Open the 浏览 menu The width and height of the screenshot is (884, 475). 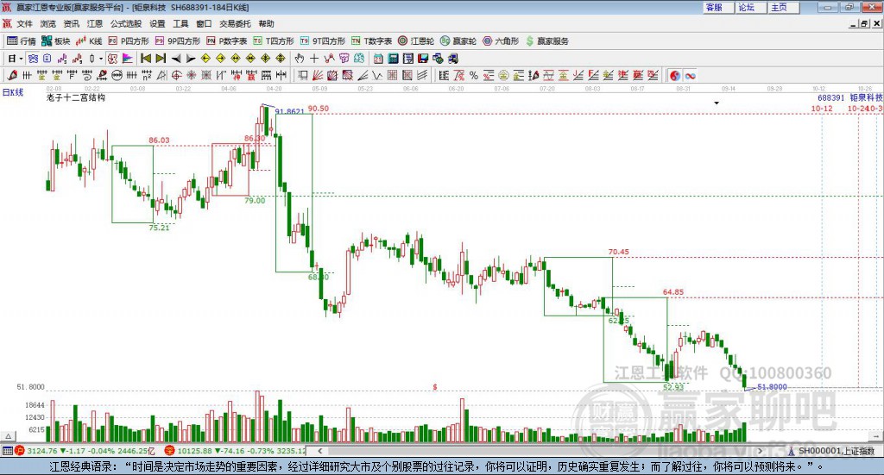point(48,23)
